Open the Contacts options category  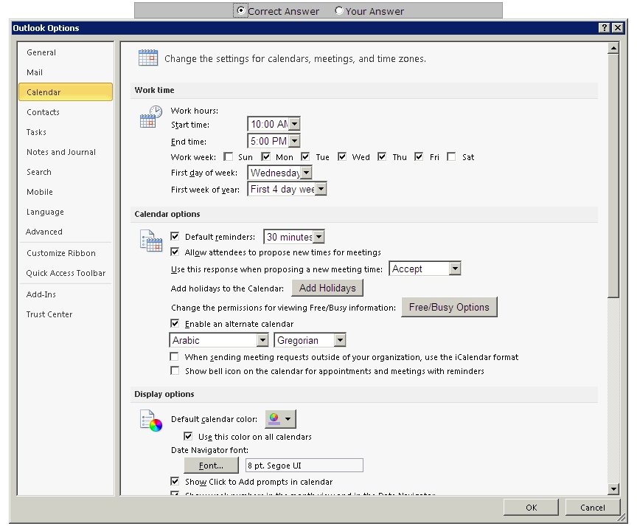[66, 112]
